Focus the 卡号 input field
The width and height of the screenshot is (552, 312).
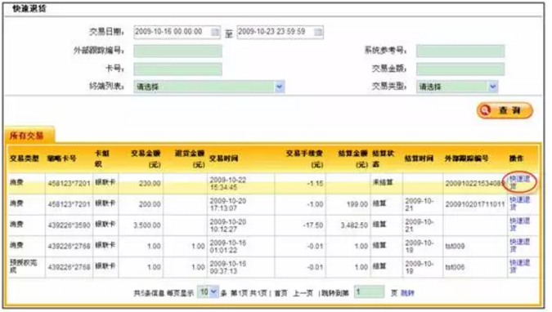(177, 69)
